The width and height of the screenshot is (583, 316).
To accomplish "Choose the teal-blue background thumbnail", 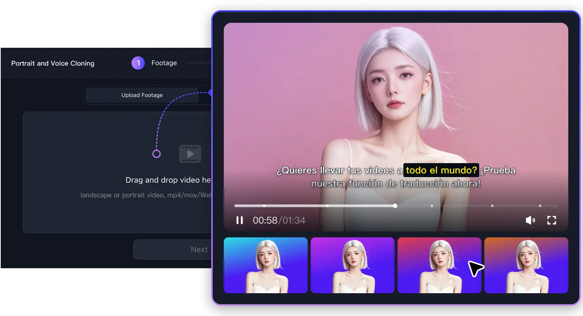I will 265,265.
